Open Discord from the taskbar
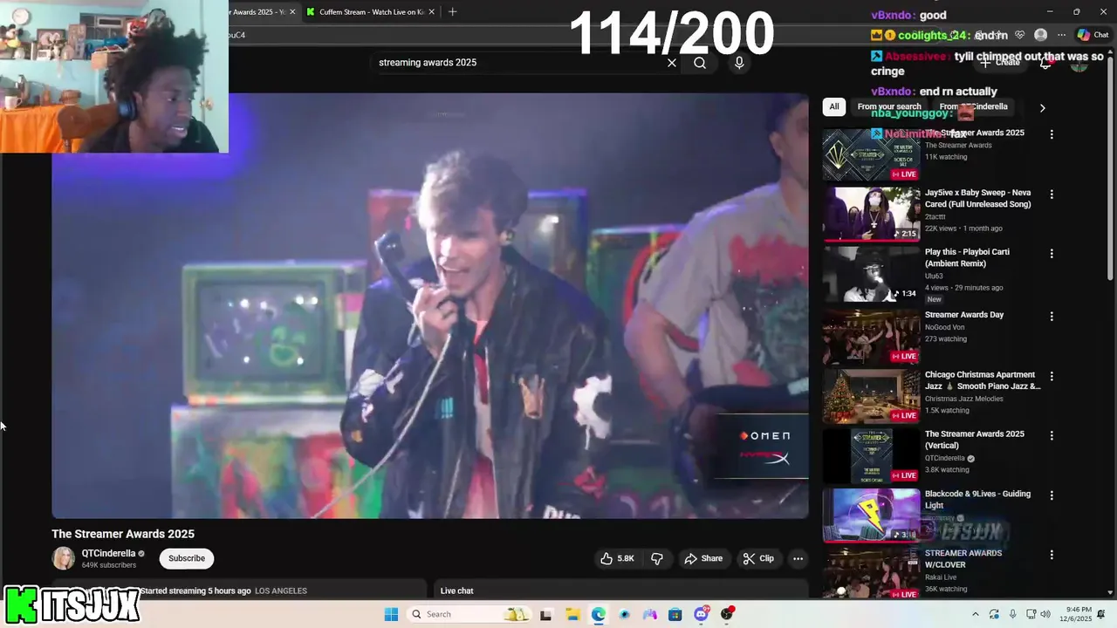The height and width of the screenshot is (628, 1117). coord(701,614)
